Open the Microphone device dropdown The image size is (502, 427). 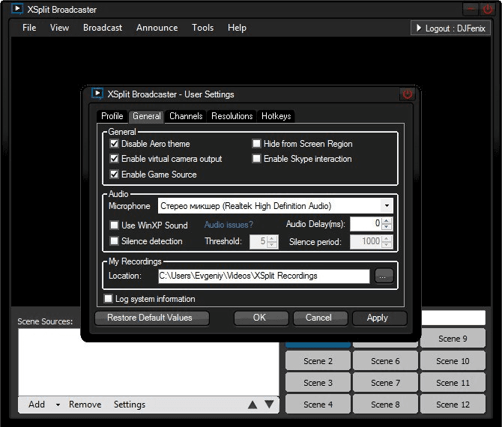tap(387, 206)
